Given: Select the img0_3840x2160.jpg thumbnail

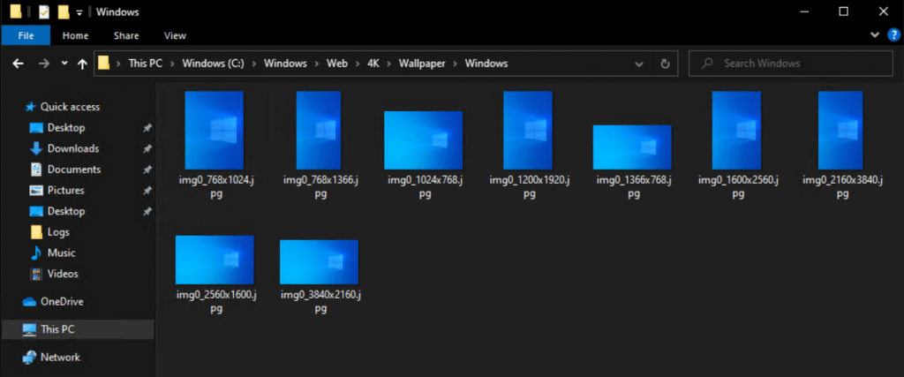Looking at the screenshot, I should point(319,261).
